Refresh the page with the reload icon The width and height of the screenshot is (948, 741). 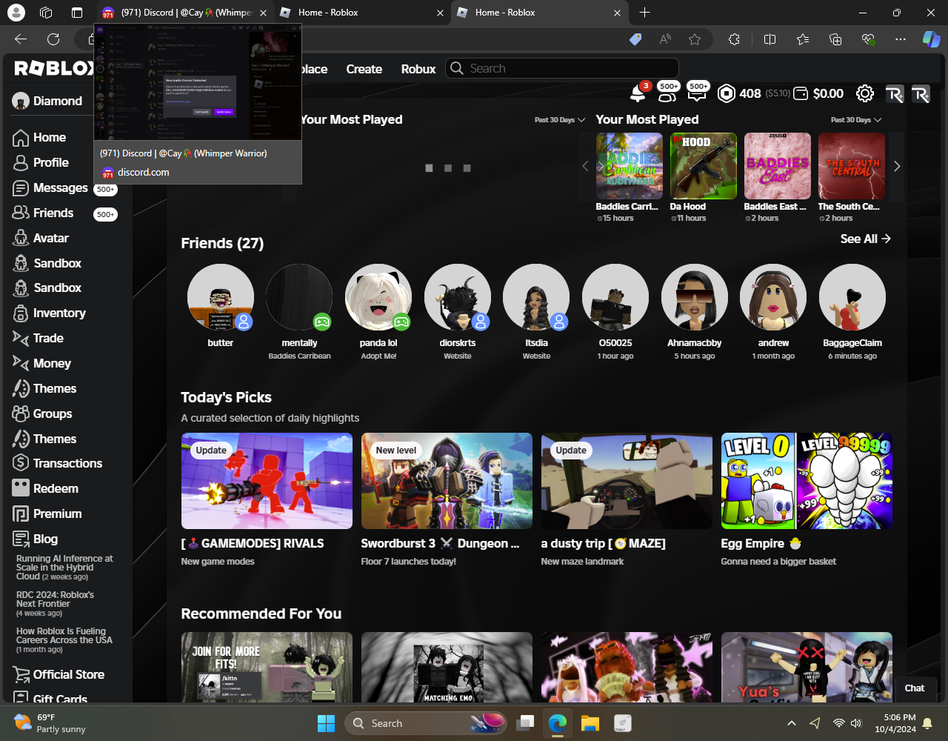(x=53, y=39)
